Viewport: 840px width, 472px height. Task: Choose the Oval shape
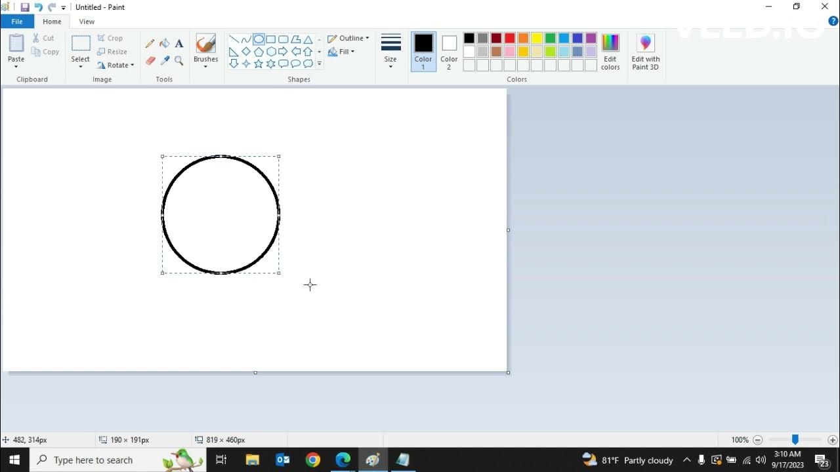coord(259,39)
